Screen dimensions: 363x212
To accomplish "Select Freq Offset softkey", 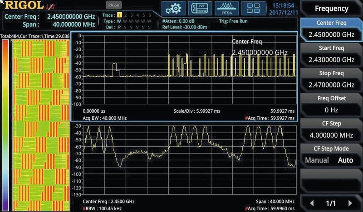I will click(331, 105).
